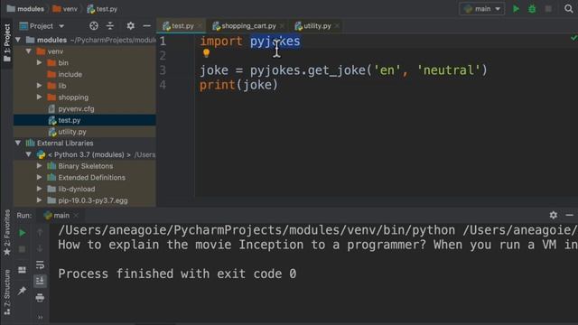Viewport: 578px width, 325px height.
Task: Click the collapse all icon in Project panel
Action: tap(110, 26)
